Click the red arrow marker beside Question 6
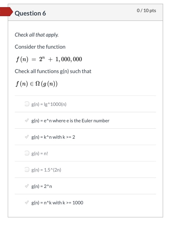The height and width of the screenshot is (228, 185). point(7,12)
